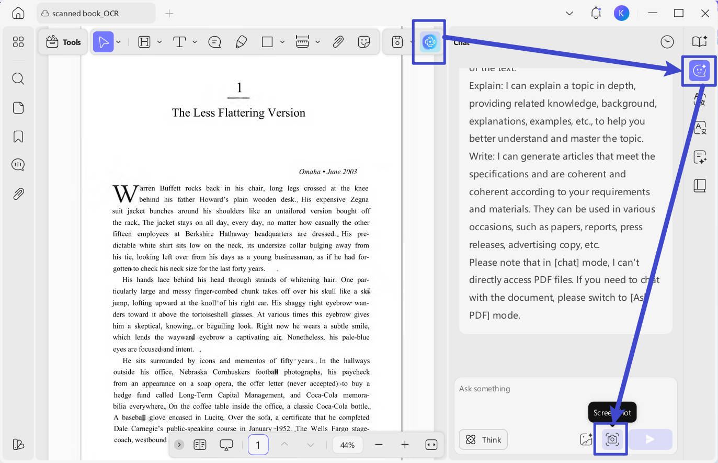Toggle the two-page reading view icon
This screenshot has width=718, height=463.
(200, 445)
